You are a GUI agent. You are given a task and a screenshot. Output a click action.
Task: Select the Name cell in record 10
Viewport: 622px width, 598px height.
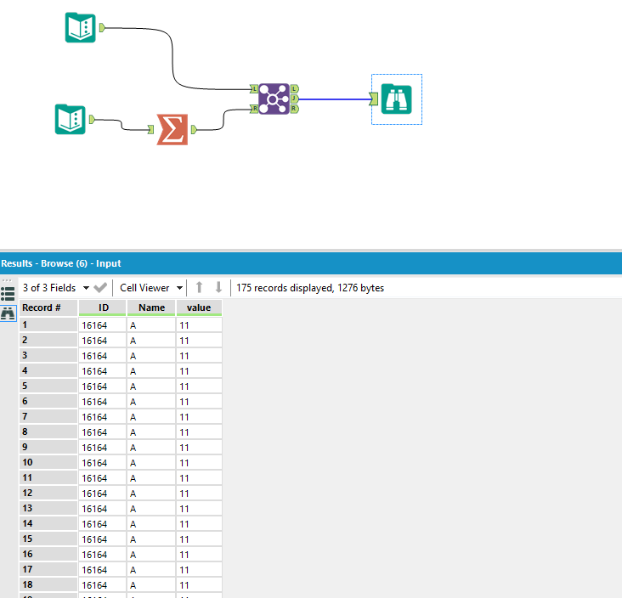(151, 463)
